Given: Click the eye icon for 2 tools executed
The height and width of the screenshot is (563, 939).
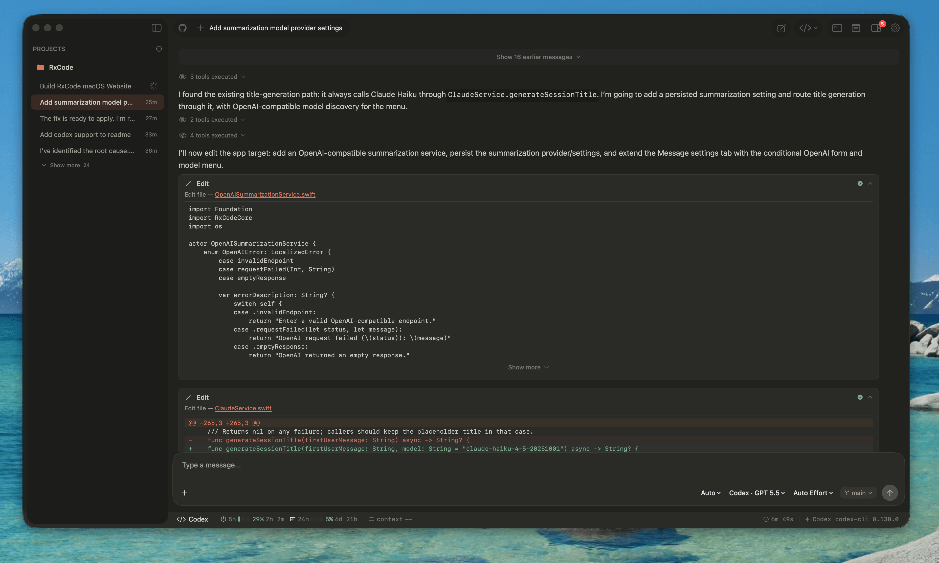Looking at the screenshot, I should (183, 120).
